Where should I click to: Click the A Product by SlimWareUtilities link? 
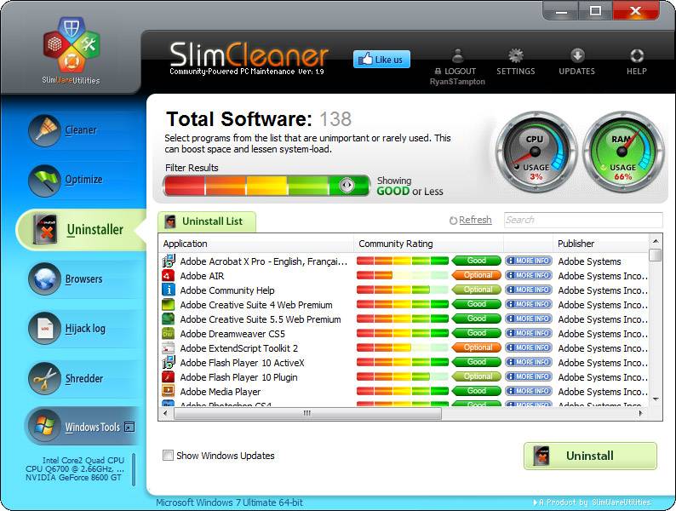click(x=593, y=502)
